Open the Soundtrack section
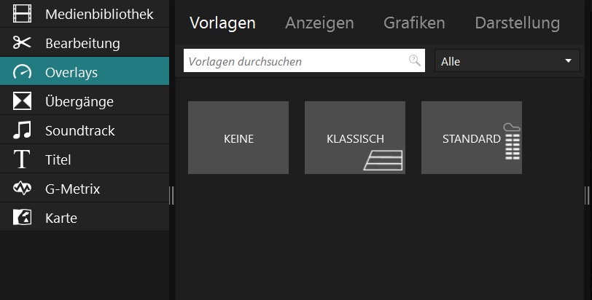 pos(85,130)
